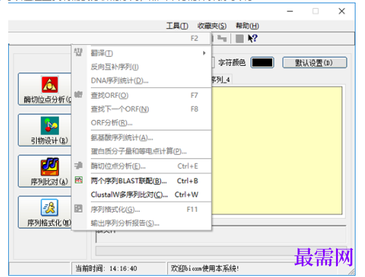Click the 序列比对(A) sidebar button
The width and height of the screenshot is (365, 277).
45,171
